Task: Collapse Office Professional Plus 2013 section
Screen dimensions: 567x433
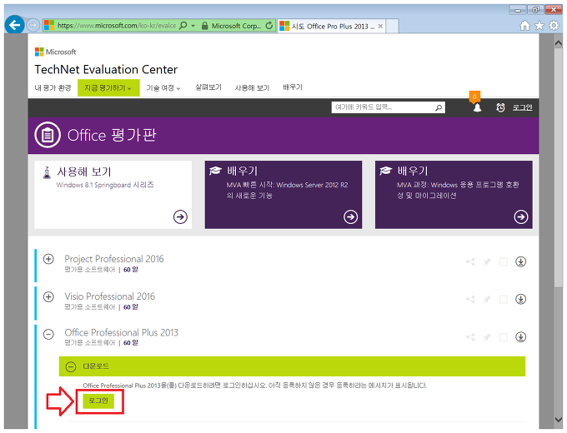Action: (48, 335)
